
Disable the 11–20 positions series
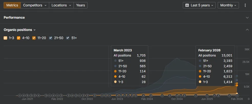(x=34, y=38)
